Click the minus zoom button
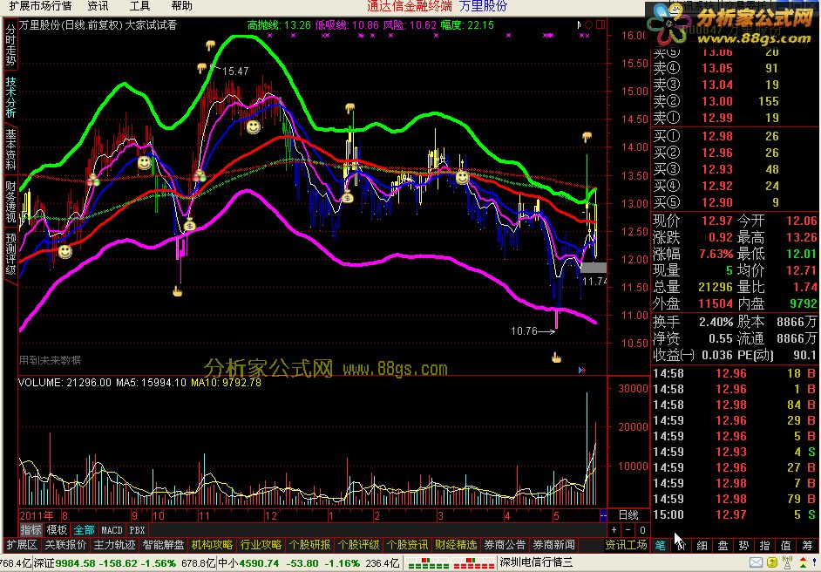This screenshot has width=821, height=572. pos(628,530)
